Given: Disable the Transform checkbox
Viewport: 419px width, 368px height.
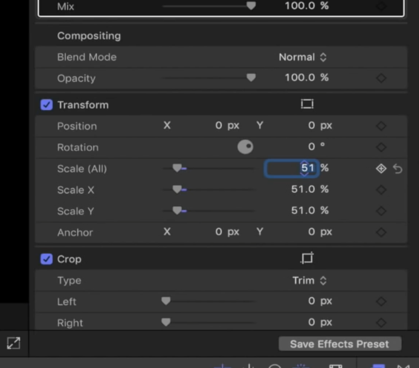Looking at the screenshot, I should [x=46, y=105].
